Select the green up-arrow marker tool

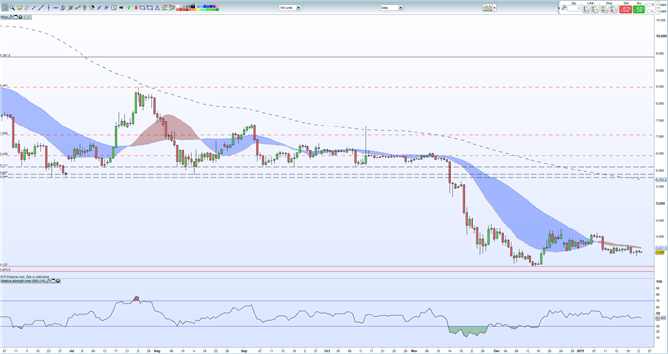point(129,8)
